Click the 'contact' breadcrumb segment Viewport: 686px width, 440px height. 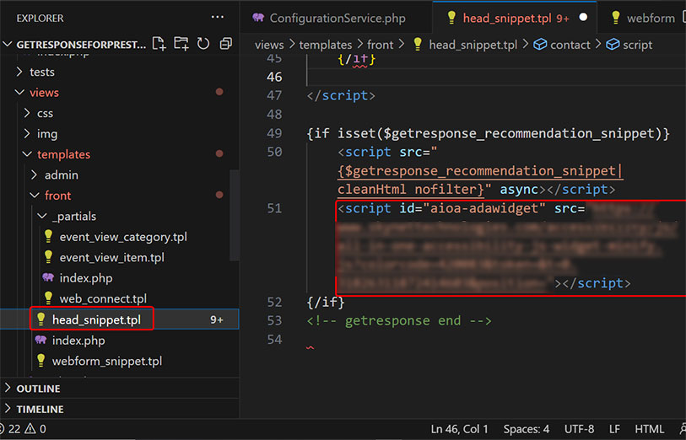pyautogui.click(x=570, y=45)
